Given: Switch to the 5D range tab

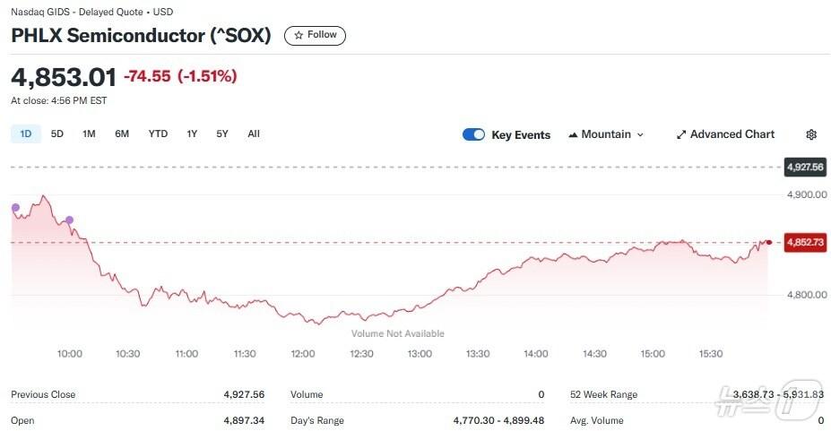Looking at the screenshot, I should [56, 134].
